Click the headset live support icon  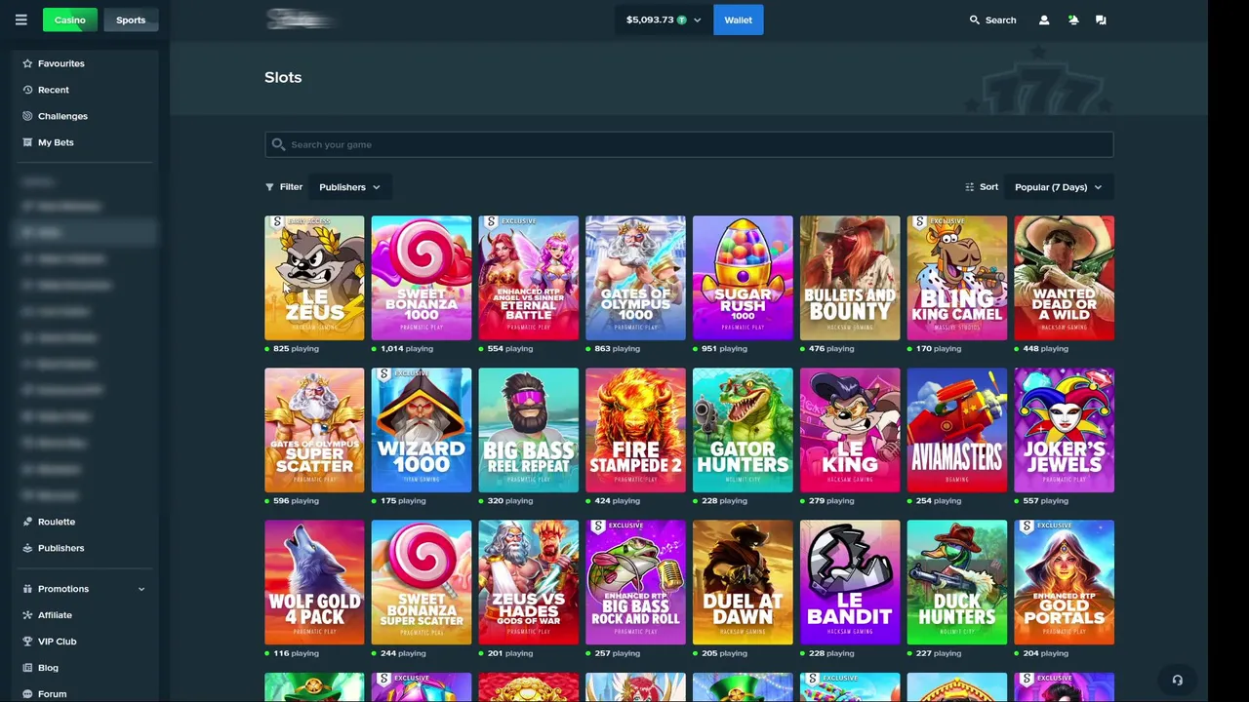pos(1177,681)
